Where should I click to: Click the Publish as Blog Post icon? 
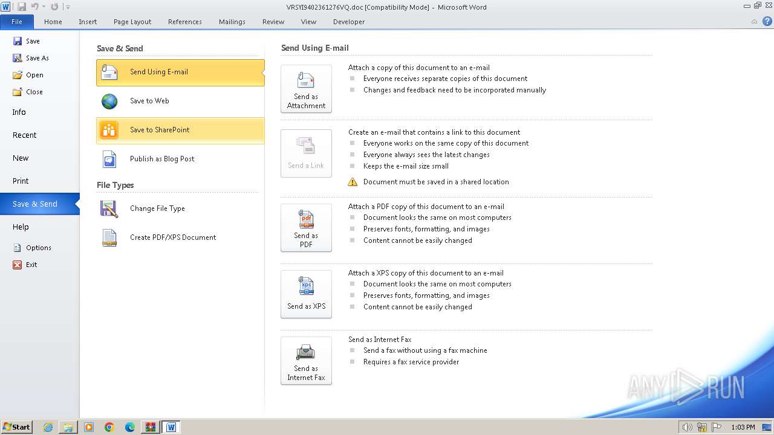[109, 159]
